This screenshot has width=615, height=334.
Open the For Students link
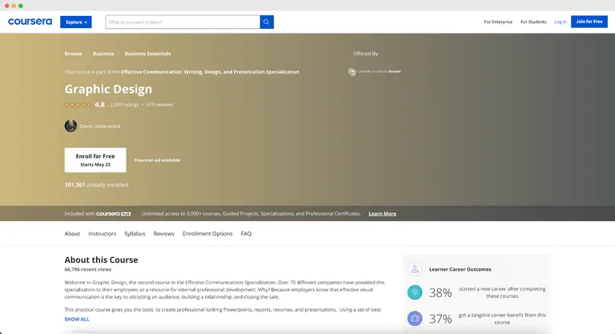[533, 22]
